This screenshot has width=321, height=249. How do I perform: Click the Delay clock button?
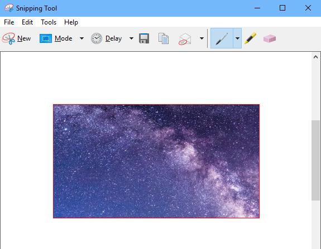point(106,38)
